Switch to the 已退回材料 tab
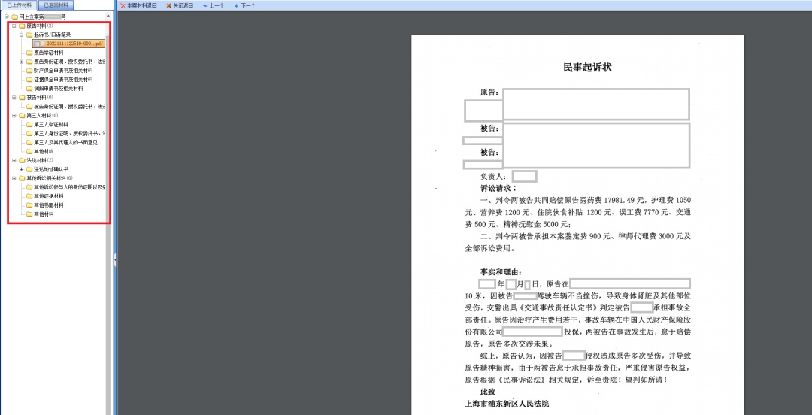The image size is (812, 415). (55, 5)
